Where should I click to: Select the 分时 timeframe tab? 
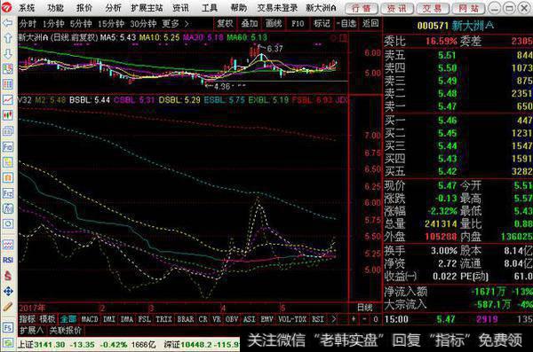point(28,23)
